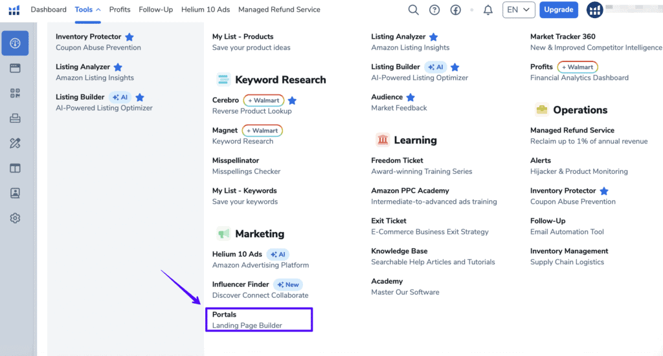Toggle favorite star next to Audience
Screen dimensions: 663x356
click(x=410, y=98)
